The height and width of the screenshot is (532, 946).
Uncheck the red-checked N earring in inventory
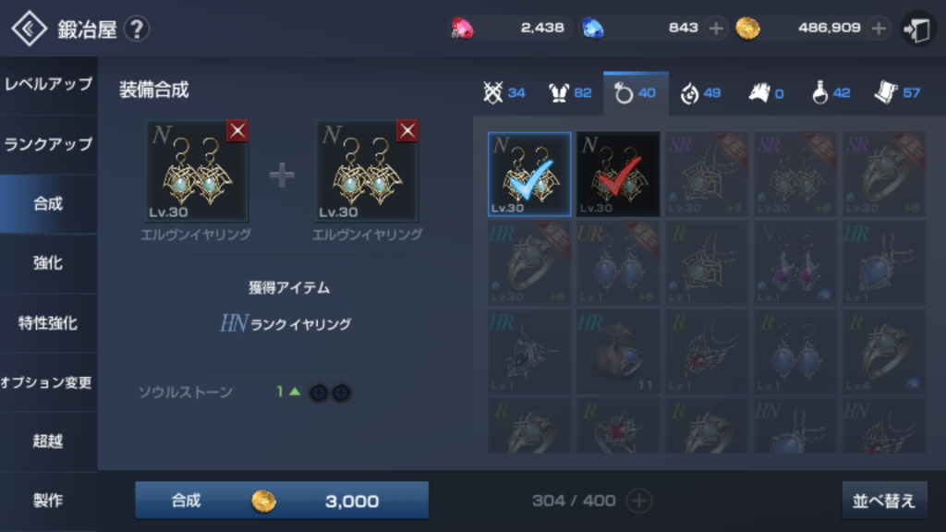click(618, 175)
